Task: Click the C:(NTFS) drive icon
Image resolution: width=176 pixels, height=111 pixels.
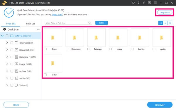Action: (12, 36)
